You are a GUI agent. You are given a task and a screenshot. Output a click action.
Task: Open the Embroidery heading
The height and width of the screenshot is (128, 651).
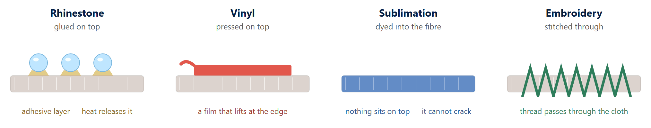574,13
